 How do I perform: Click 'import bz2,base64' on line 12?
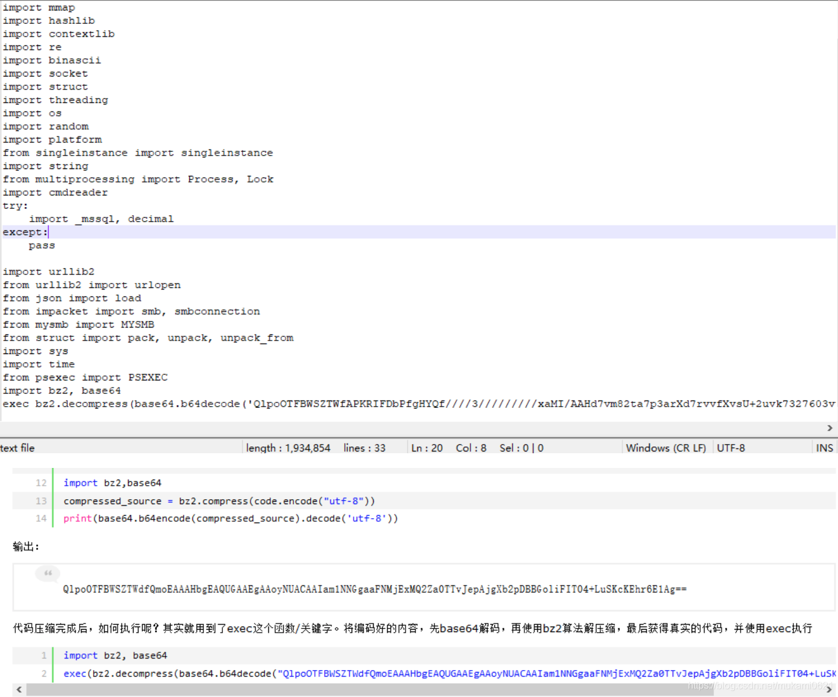[113, 483]
